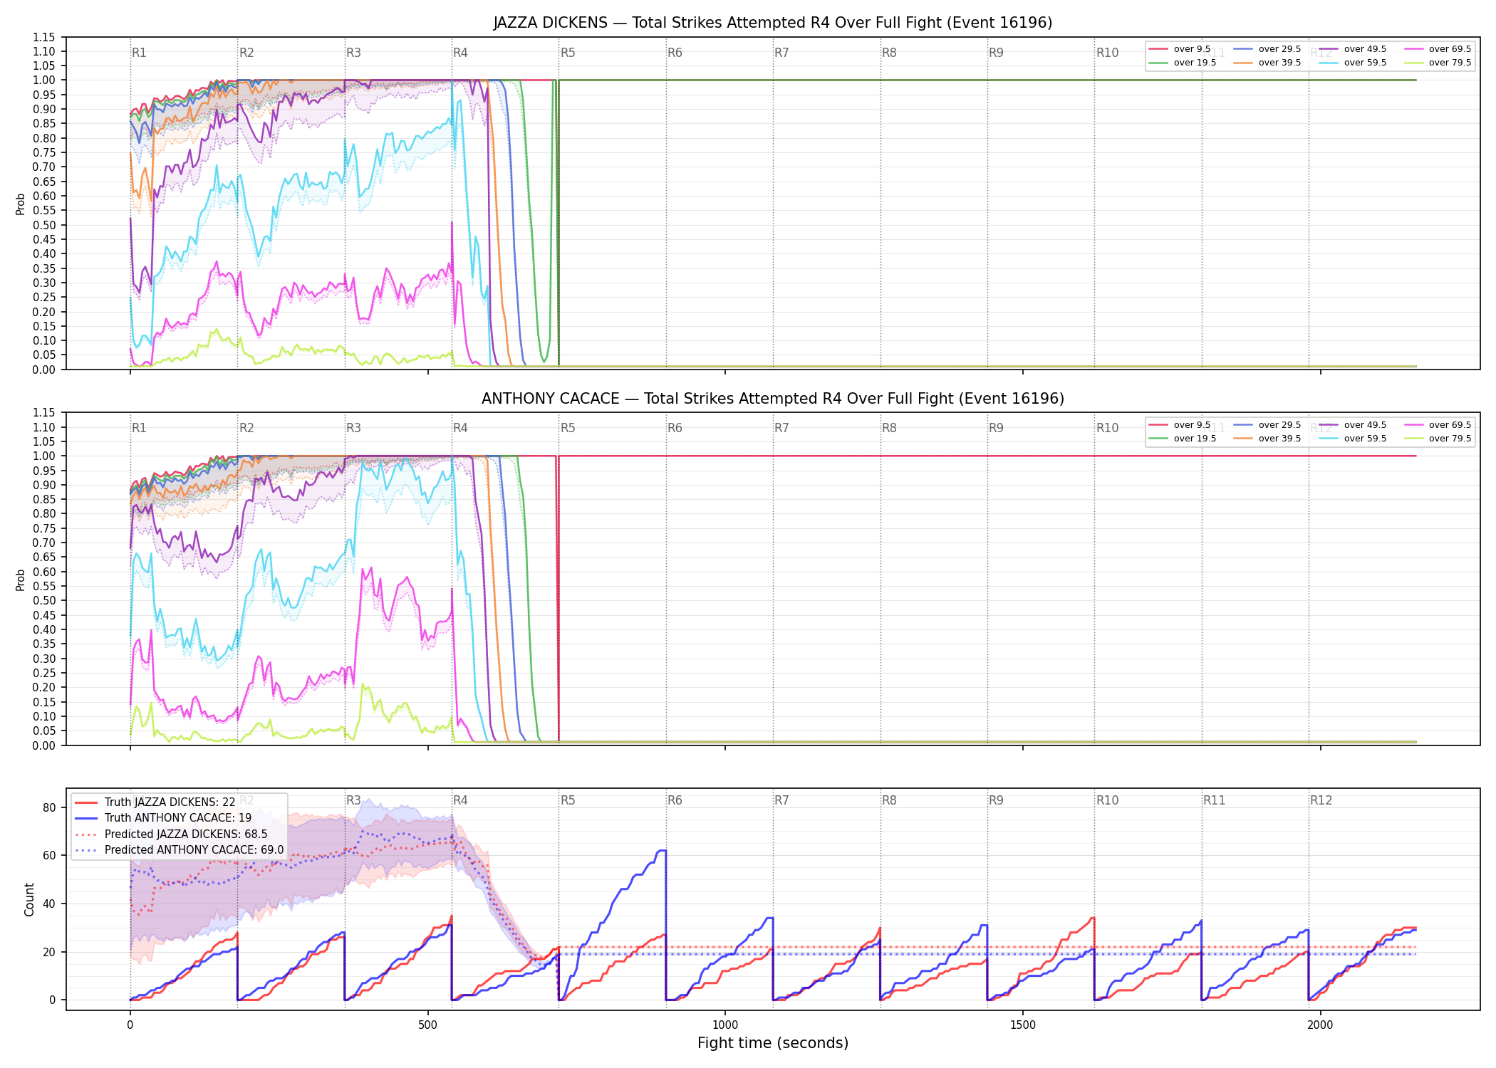Click the 'Count' y-axis label

point(29,899)
